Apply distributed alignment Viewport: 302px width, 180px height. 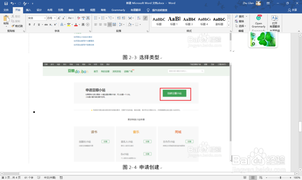[x=114, y=24]
